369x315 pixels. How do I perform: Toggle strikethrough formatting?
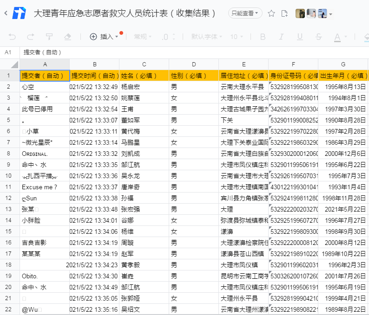click(x=318, y=37)
